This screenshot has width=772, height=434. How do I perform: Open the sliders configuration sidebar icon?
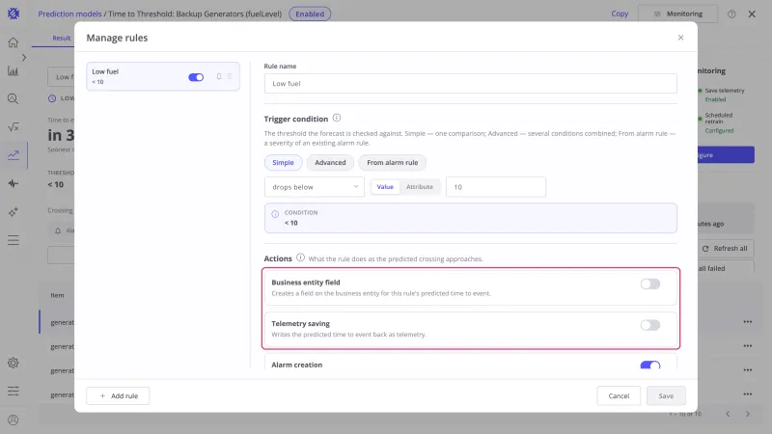14,392
